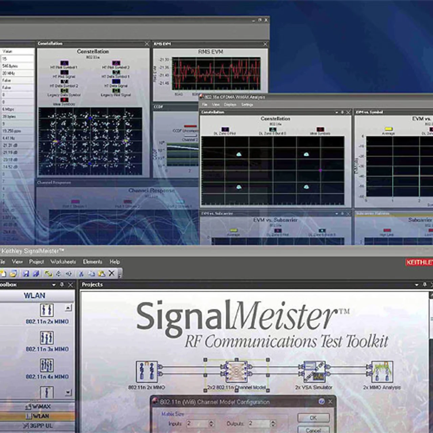Click OK in Channel Model Configuration
This screenshot has width=433, height=433.
(x=313, y=418)
